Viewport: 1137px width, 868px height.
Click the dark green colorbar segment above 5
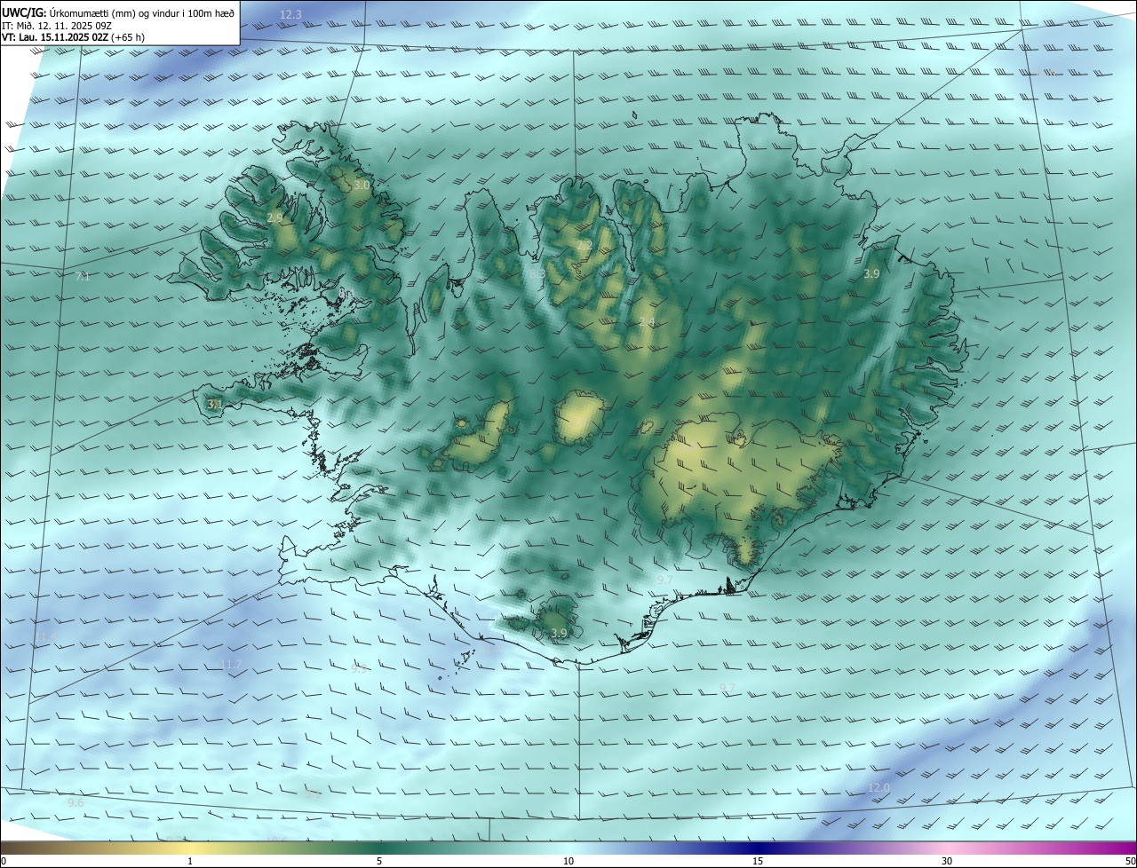[x=379, y=848]
